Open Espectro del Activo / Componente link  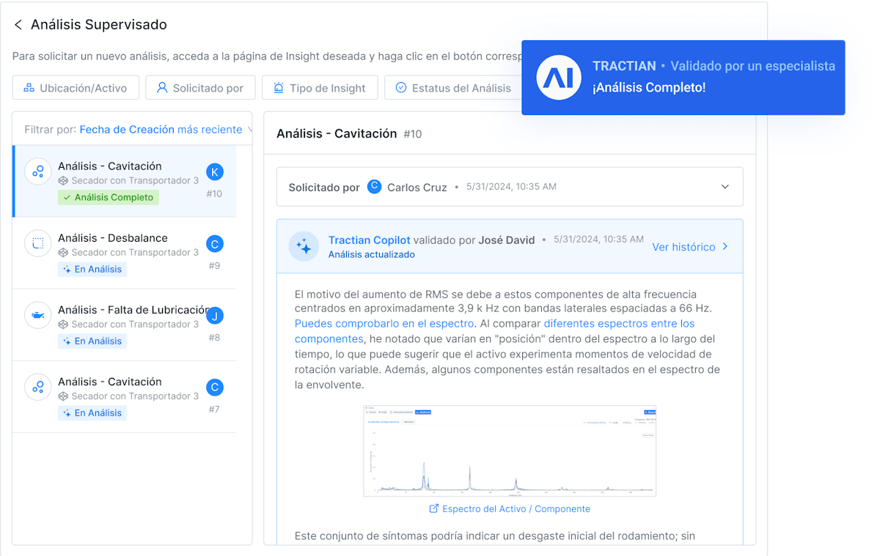pyautogui.click(x=509, y=508)
